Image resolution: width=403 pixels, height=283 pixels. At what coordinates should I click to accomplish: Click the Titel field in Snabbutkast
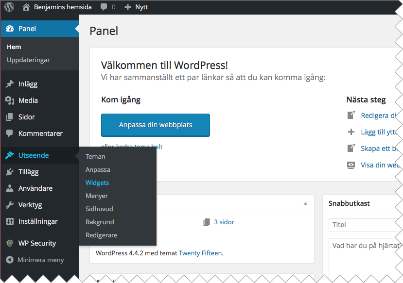[365, 225]
